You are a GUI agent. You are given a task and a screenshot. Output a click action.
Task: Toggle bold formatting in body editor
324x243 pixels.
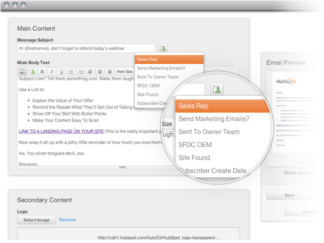coord(42,71)
